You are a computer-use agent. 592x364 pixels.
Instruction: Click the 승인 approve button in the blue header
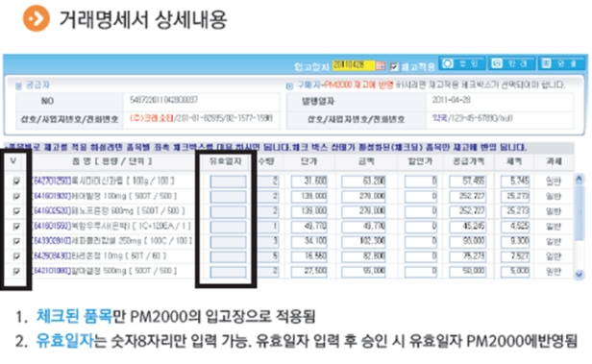click(461, 63)
